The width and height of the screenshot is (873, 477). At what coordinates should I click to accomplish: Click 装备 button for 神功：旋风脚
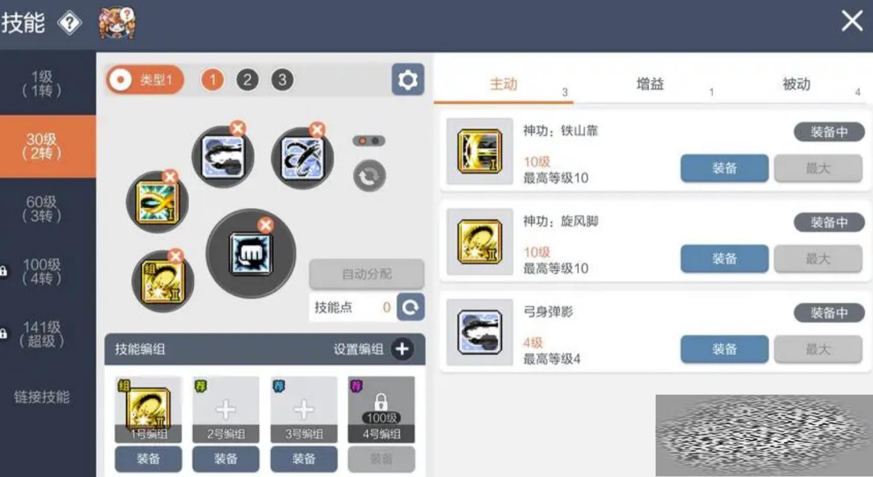point(725,259)
